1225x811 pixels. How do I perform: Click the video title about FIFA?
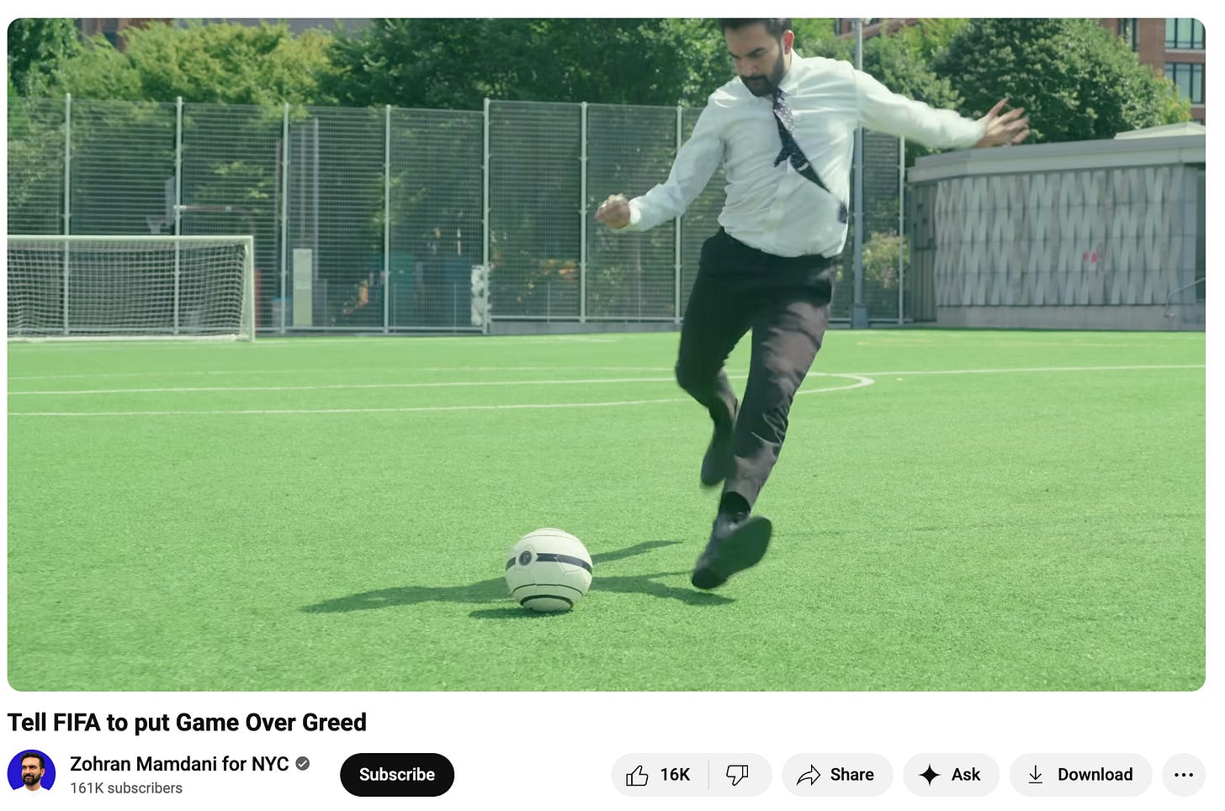(187, 722)
